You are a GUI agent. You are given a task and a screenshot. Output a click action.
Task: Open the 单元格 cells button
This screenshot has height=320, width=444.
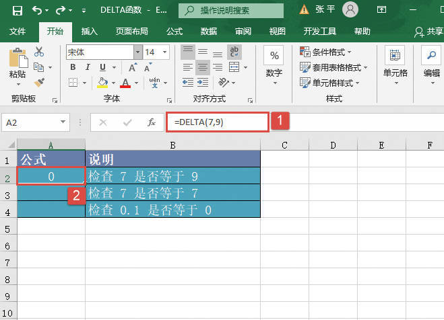395,64
